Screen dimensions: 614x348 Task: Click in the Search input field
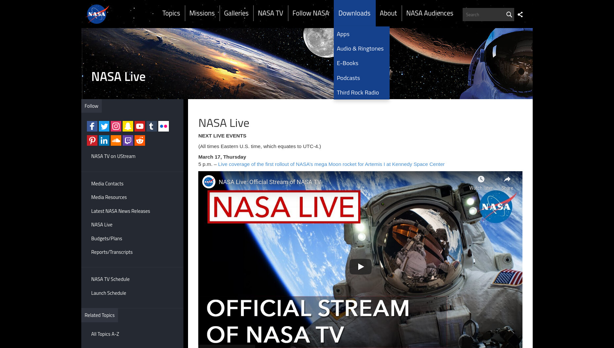pyautogui.click(x=483, y=15)
